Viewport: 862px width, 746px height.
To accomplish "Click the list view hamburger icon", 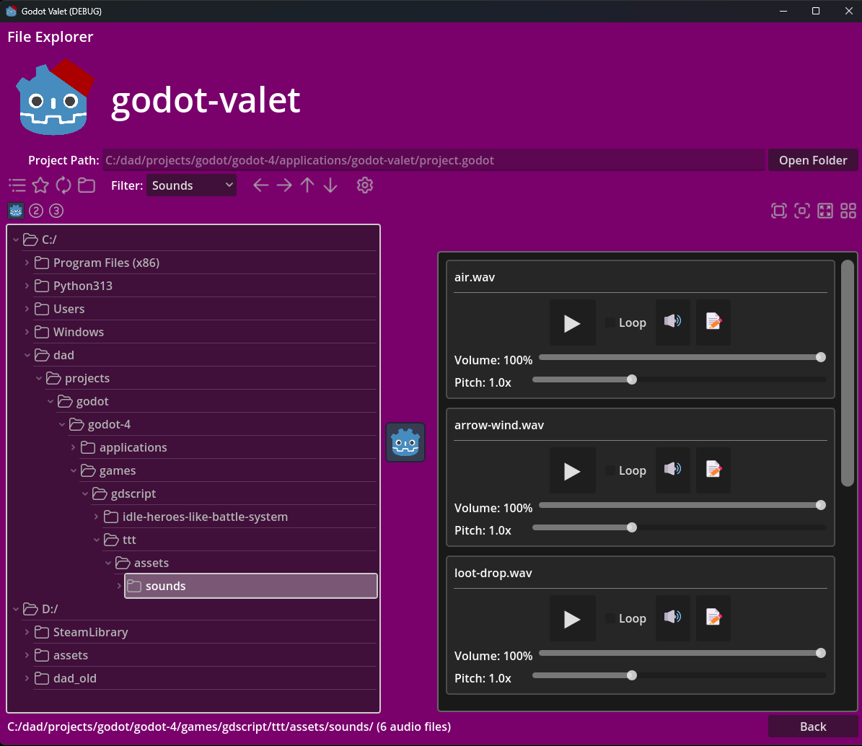I will 17,185.
